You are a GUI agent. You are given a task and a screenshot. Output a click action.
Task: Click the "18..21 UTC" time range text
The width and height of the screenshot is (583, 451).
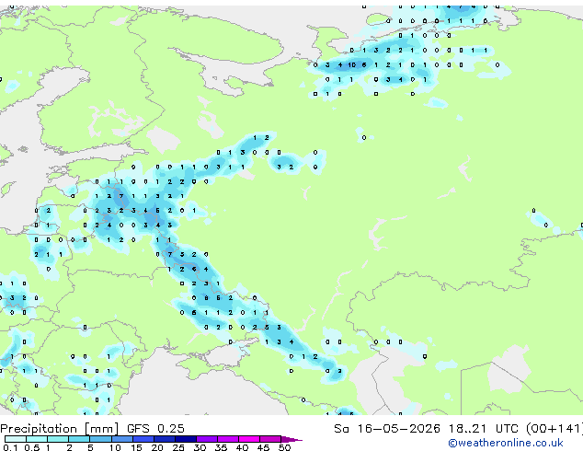click(x=483, y=429)
